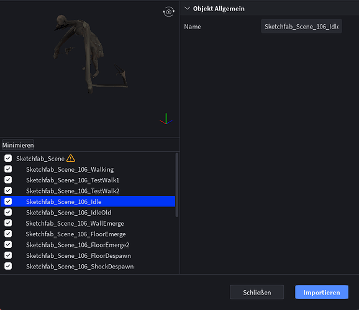Toggle the Sketchfab_Scene_106_FloorEmerge2 checkbox
The width and height of the screenshot is (359, 310).
(x=8, y=245)
